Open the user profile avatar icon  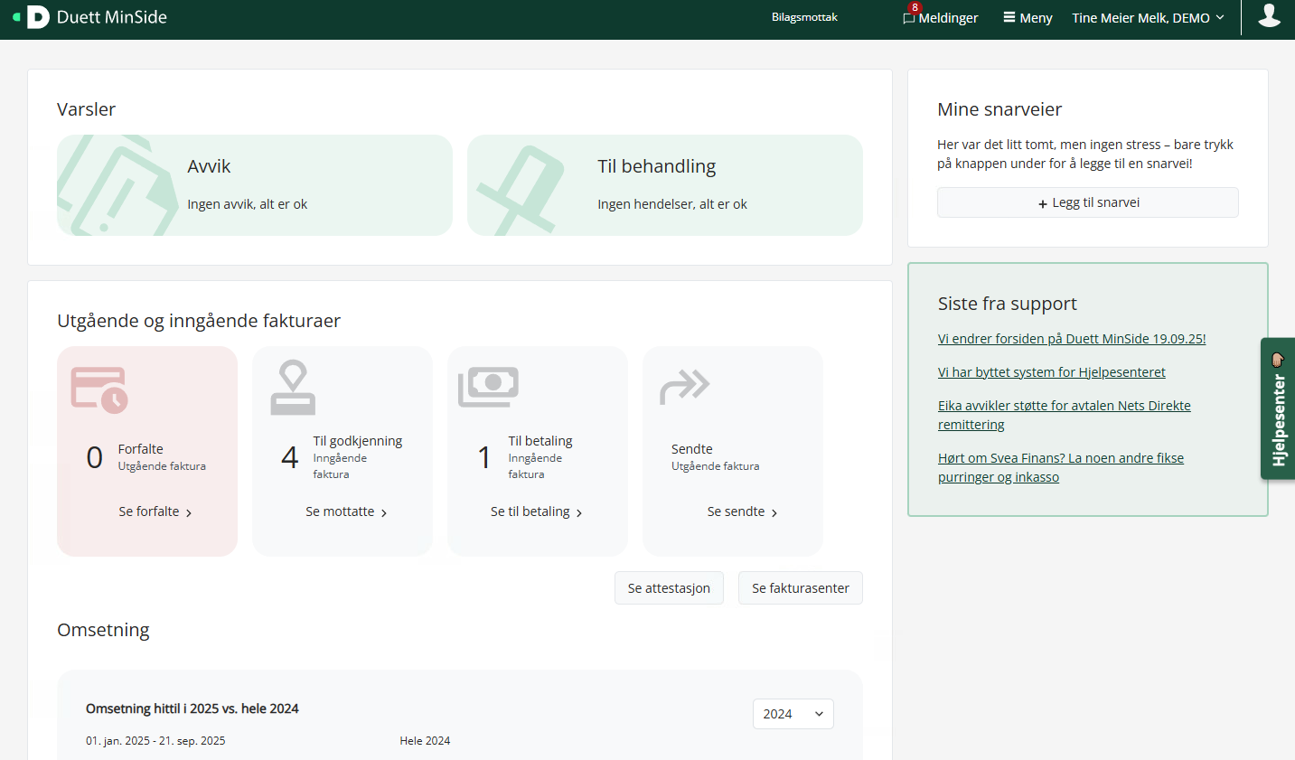1270,16
